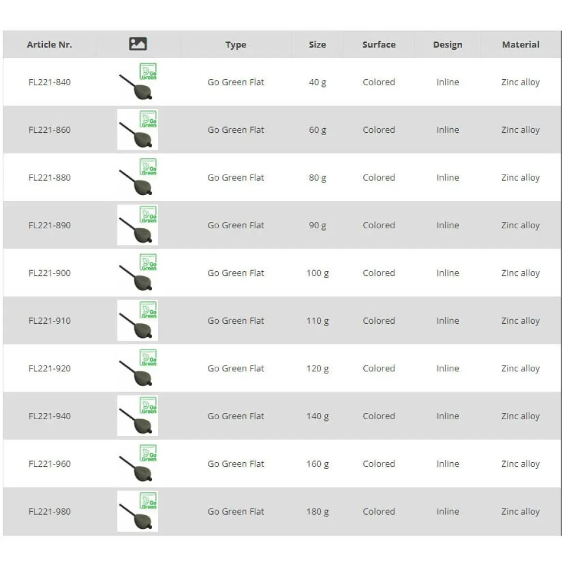Sort by the Article Nr. column header

[50, 45]
